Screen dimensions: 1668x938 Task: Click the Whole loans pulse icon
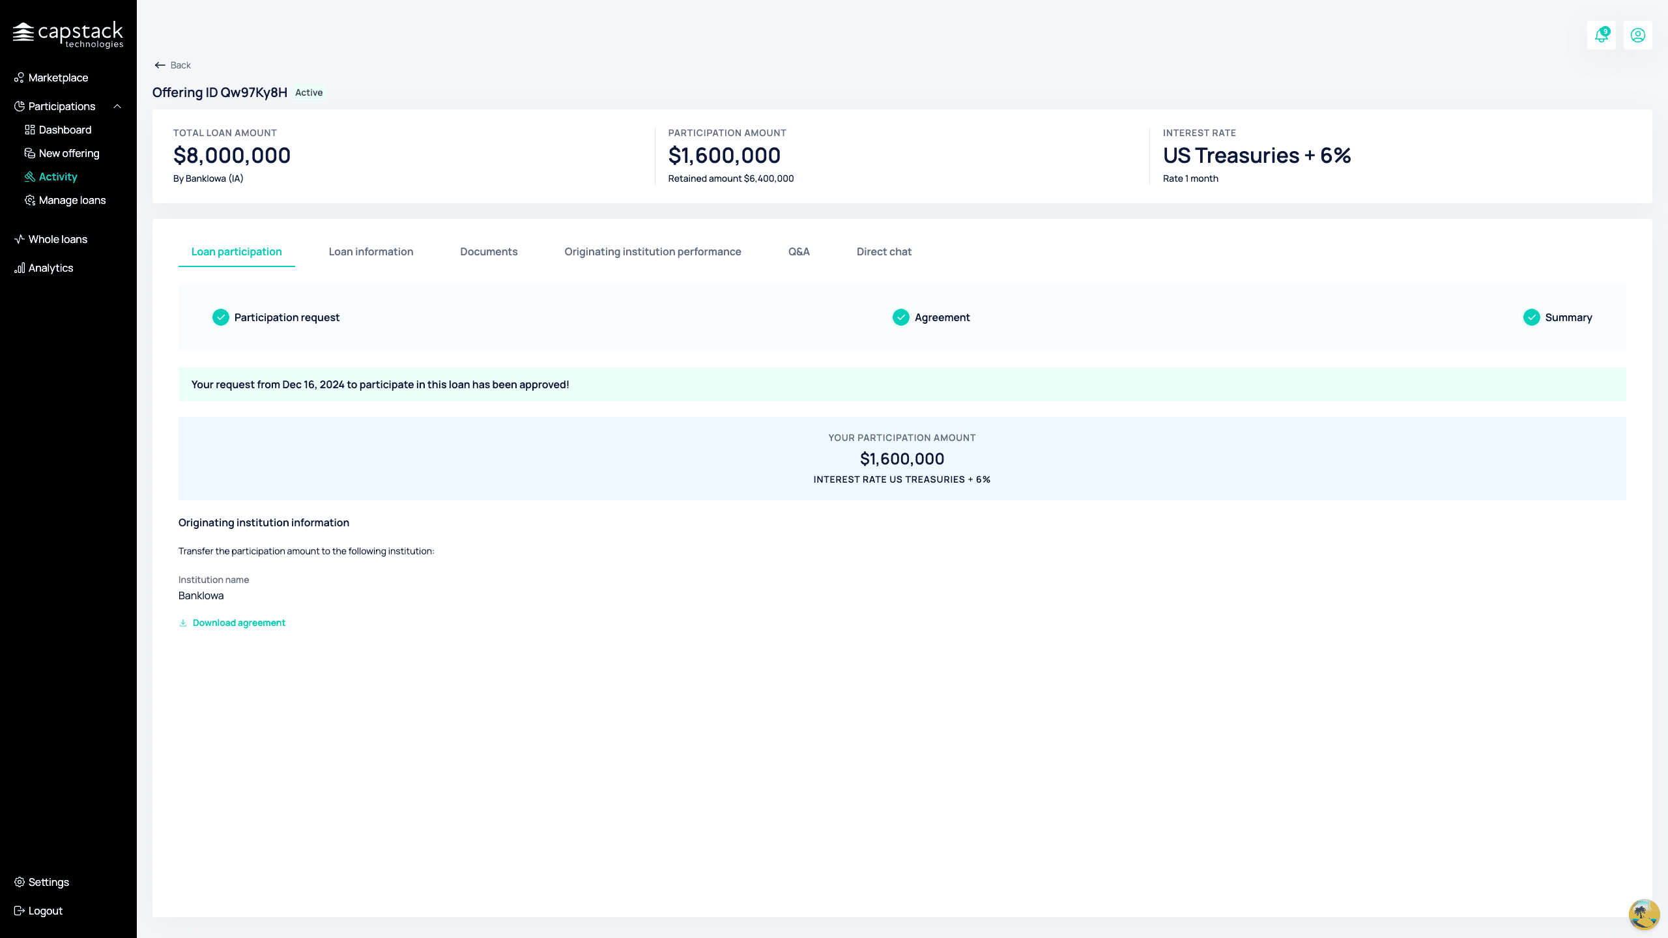click(x=19, y=239)
